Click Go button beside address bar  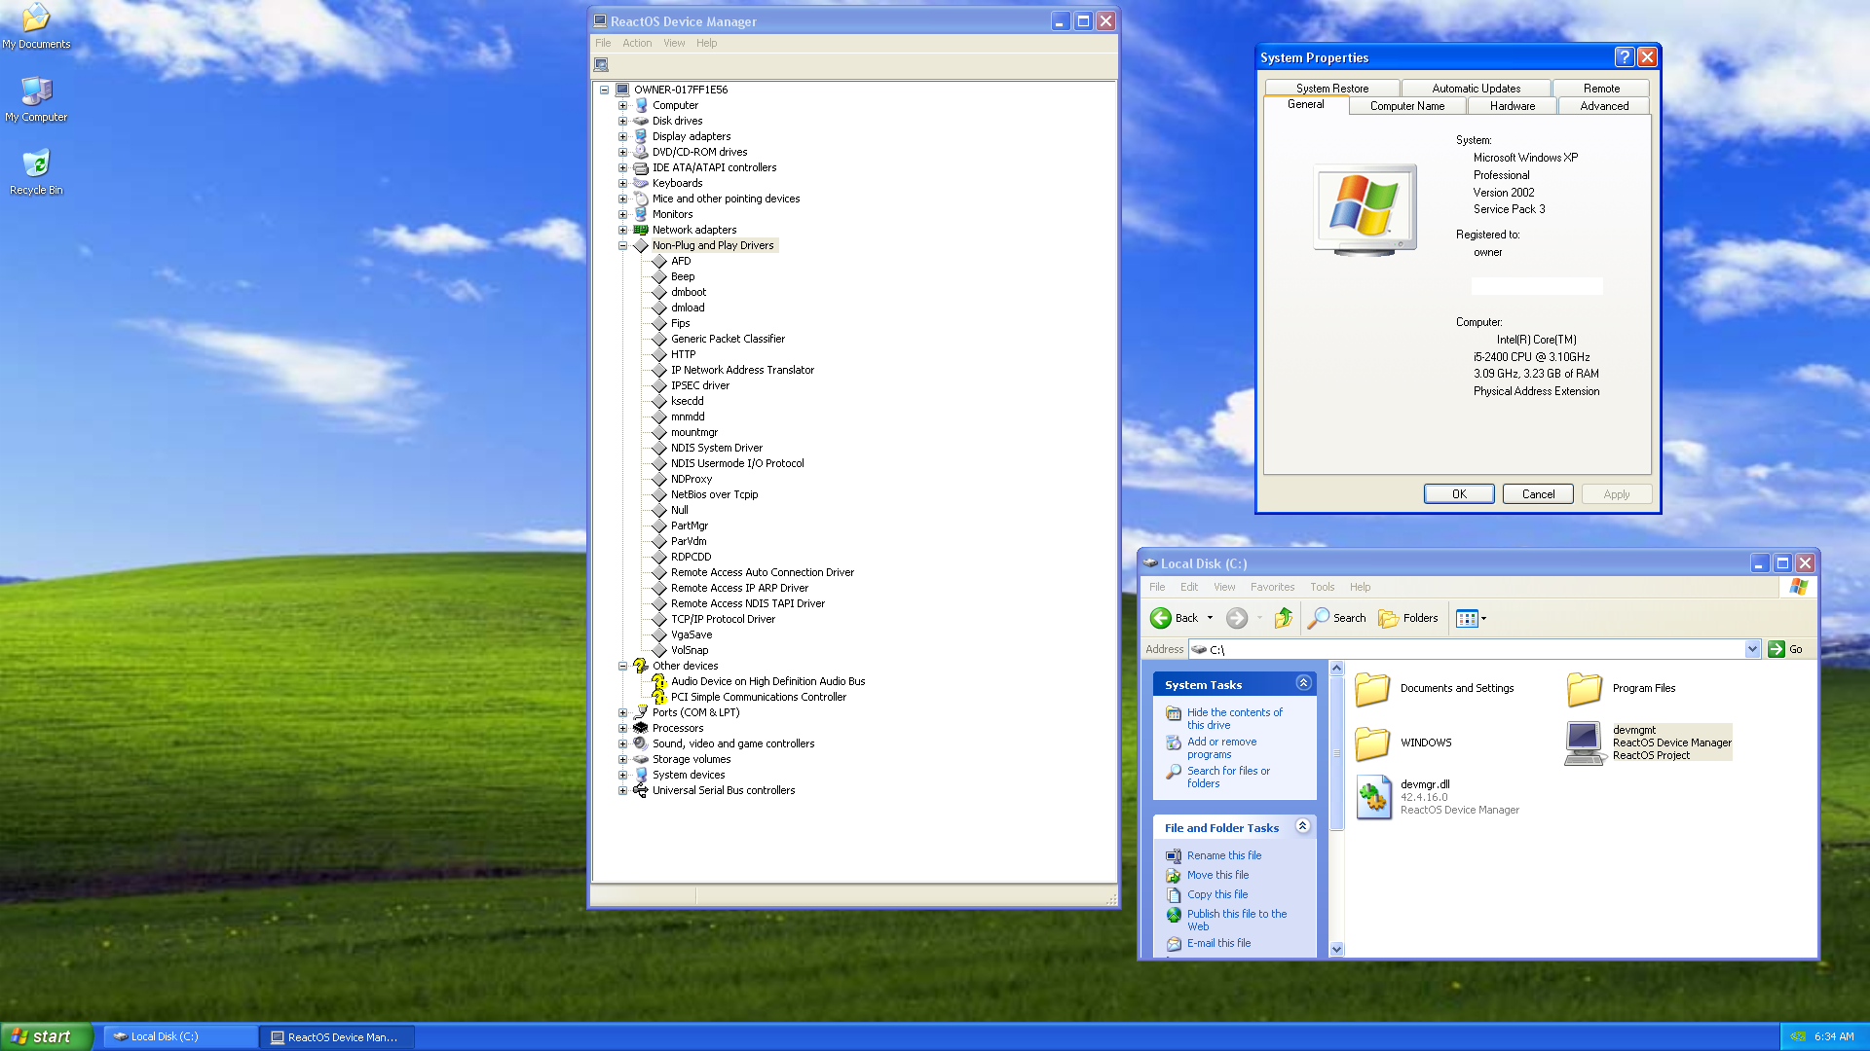coord(1785,649)
